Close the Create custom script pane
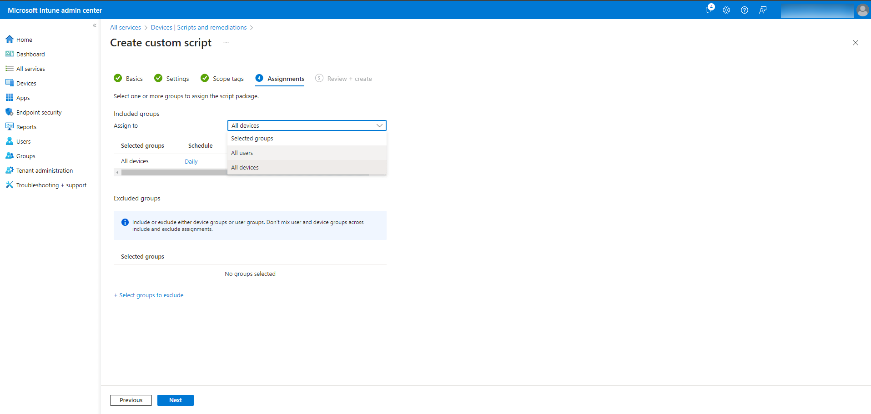 [856, 43]
